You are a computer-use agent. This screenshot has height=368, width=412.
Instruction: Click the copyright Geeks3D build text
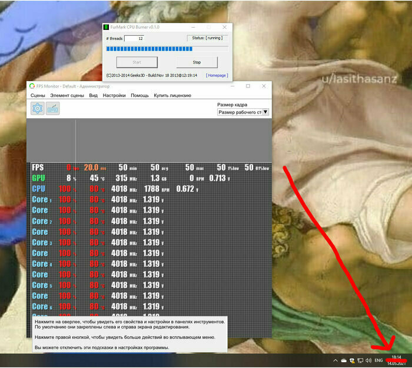(152, 75)
